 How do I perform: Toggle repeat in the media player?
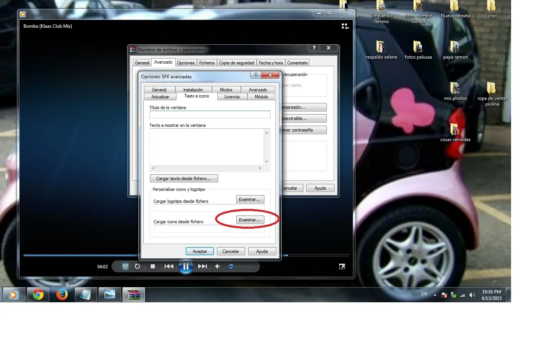coord(137,266)
